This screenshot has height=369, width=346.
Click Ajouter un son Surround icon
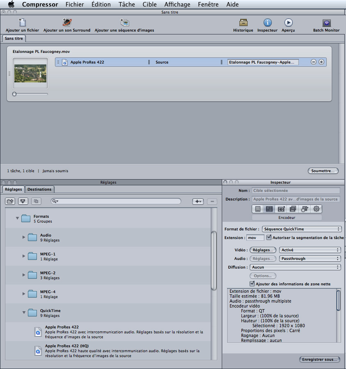pyautogui.click(x=67, y=23)
